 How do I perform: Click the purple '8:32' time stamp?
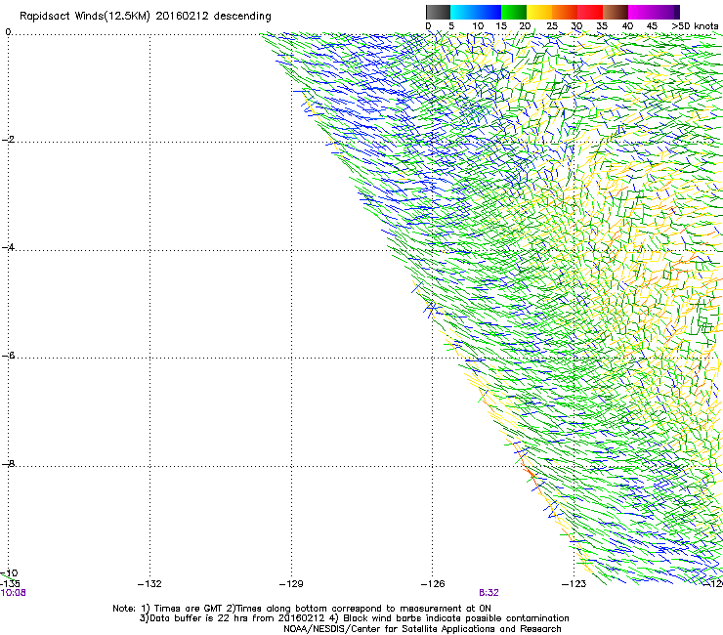(x=489, y=593)
